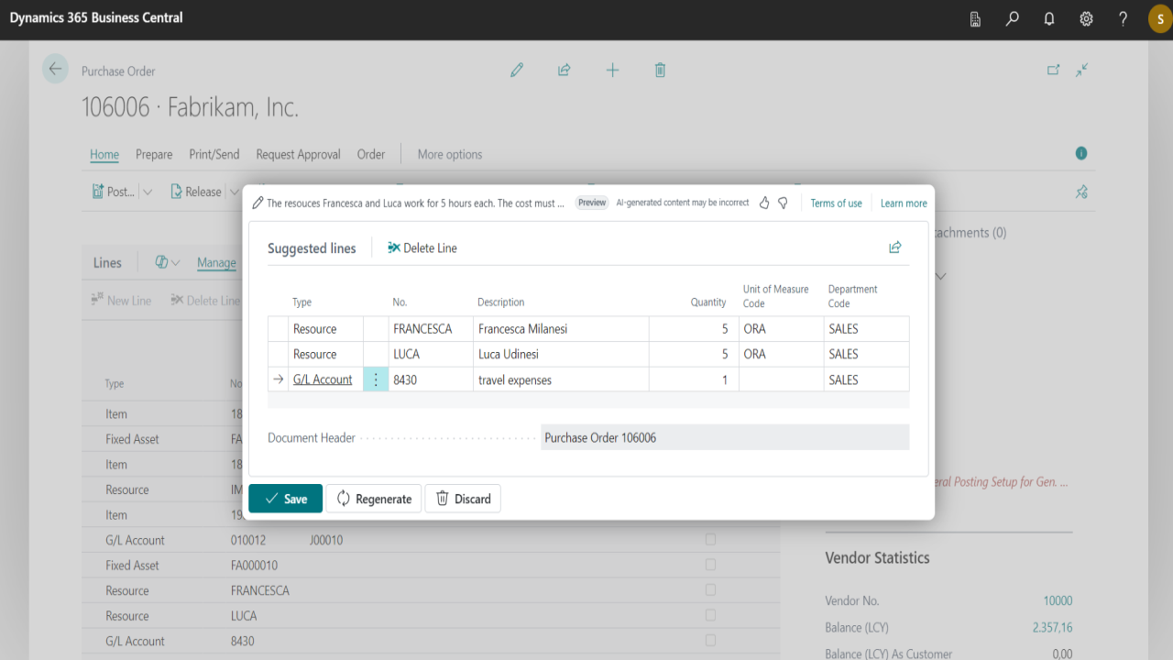1173x660 pixels.
Task: Open the Terms of use link
Action: [836, 203]
